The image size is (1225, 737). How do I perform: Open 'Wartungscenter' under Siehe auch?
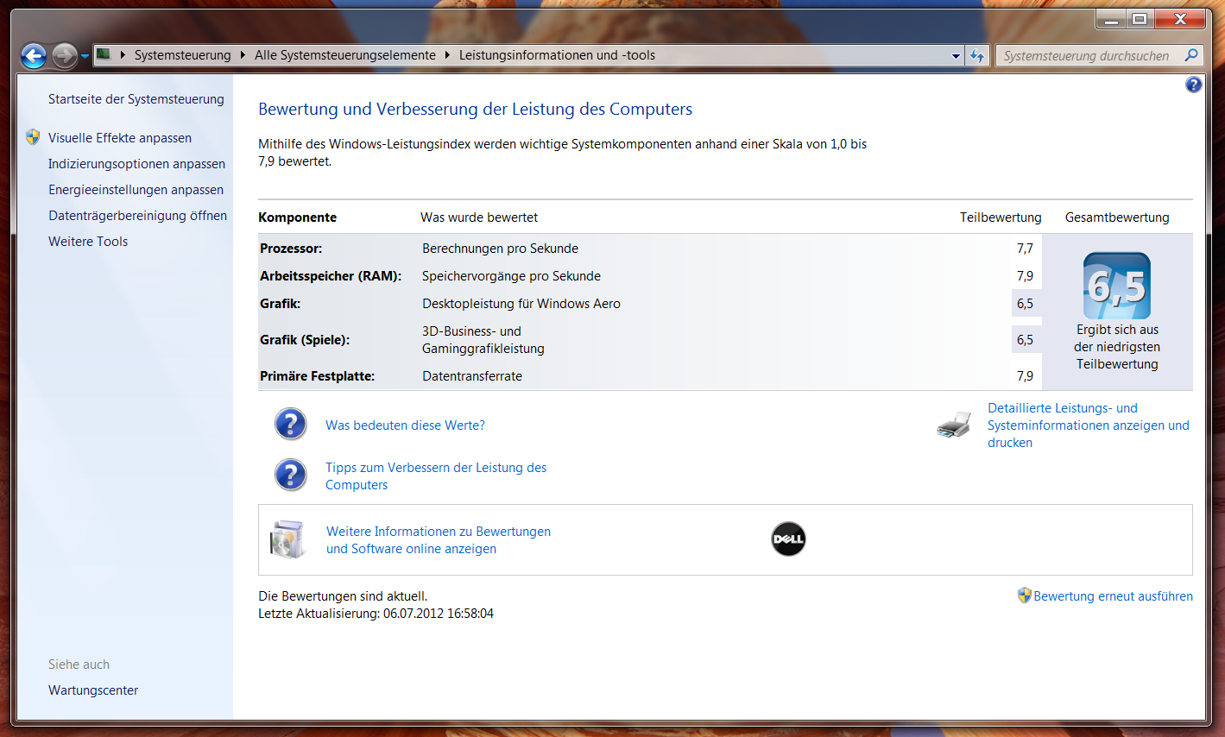(93, 690)
